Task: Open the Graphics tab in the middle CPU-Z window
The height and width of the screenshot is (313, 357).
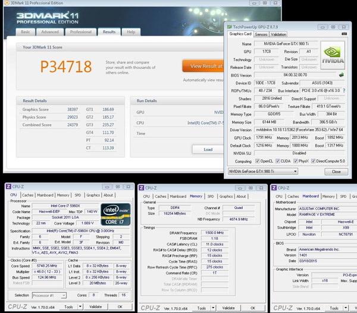Action: coord(226,196)
